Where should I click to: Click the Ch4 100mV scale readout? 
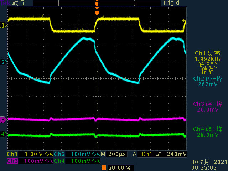(x=81, y=161)
